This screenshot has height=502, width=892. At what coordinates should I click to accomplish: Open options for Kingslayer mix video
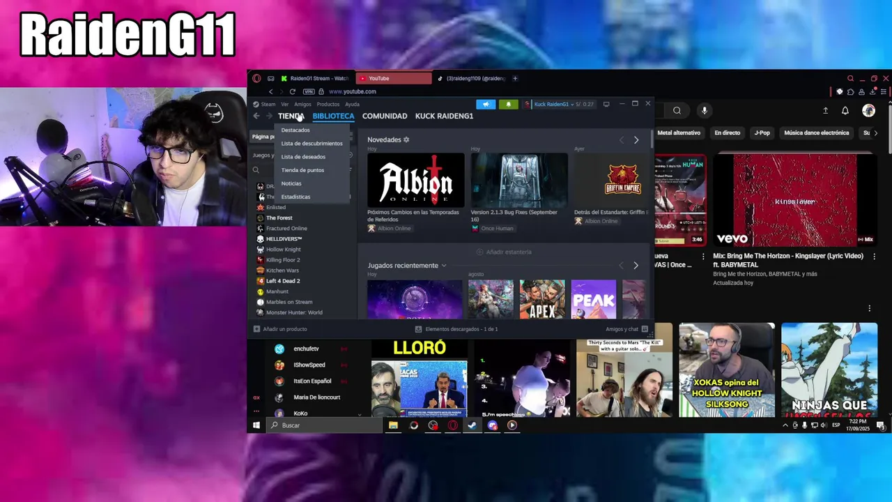tap(875, 257)
